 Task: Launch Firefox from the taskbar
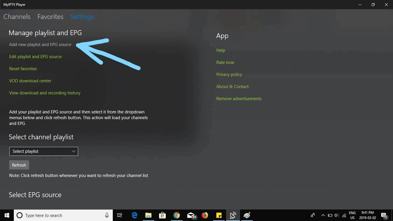pyautogui.click(x=205, y=215)
